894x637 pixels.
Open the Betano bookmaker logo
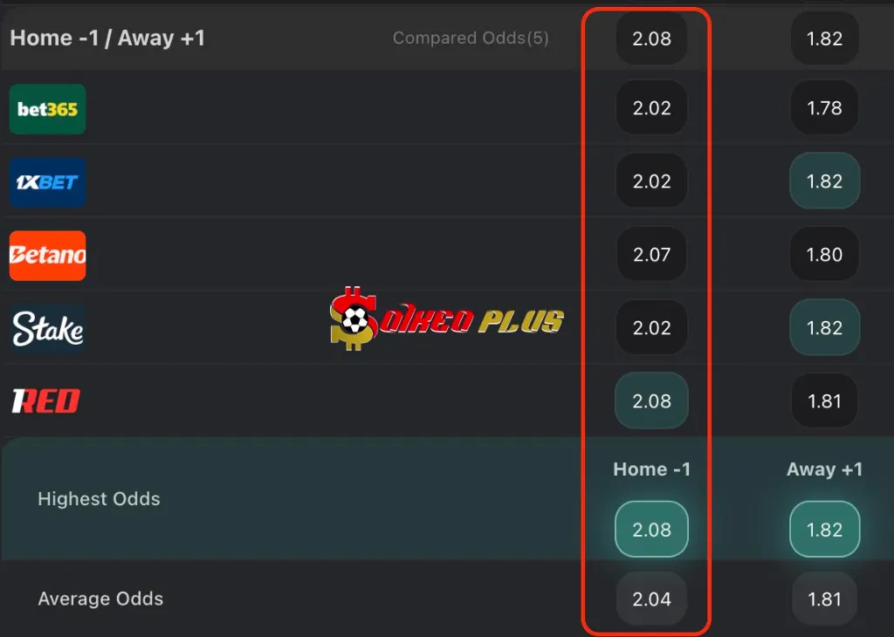(x=47, y=256)
